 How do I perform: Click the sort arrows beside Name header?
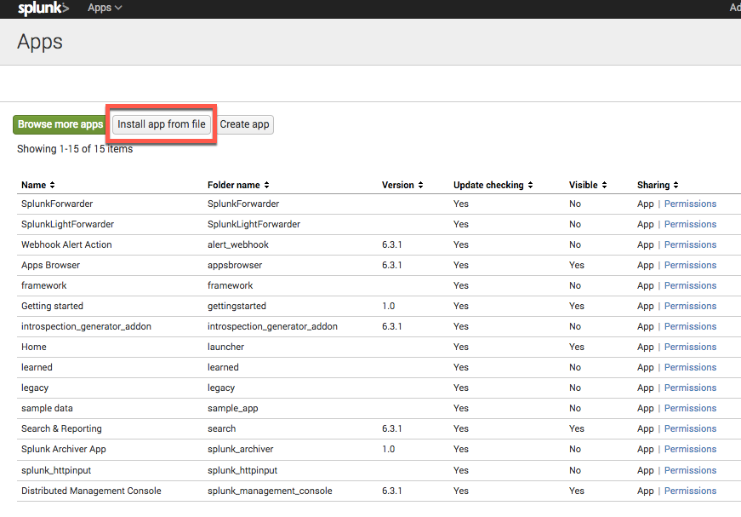pyautogui.click(x=54, y=185)
